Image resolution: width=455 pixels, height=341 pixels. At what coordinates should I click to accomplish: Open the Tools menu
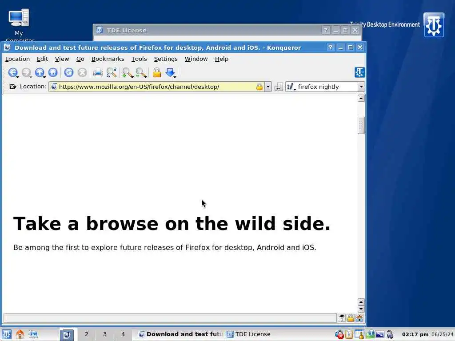click(139, 59)
